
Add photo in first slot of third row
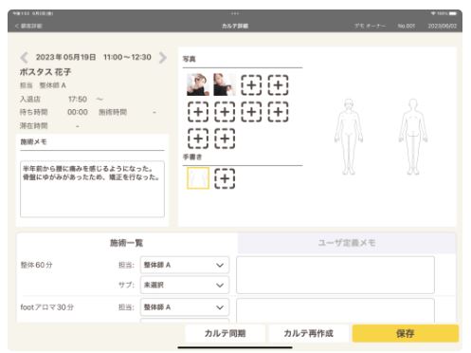click(198, 139)
